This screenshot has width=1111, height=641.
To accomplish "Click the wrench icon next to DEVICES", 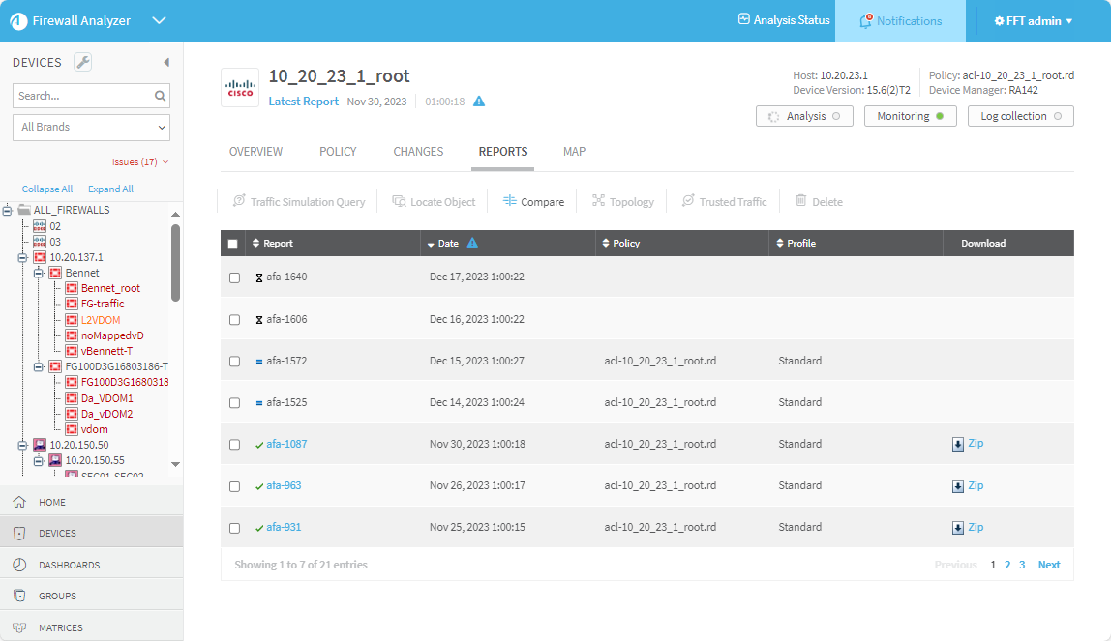I will coord(83,63).
